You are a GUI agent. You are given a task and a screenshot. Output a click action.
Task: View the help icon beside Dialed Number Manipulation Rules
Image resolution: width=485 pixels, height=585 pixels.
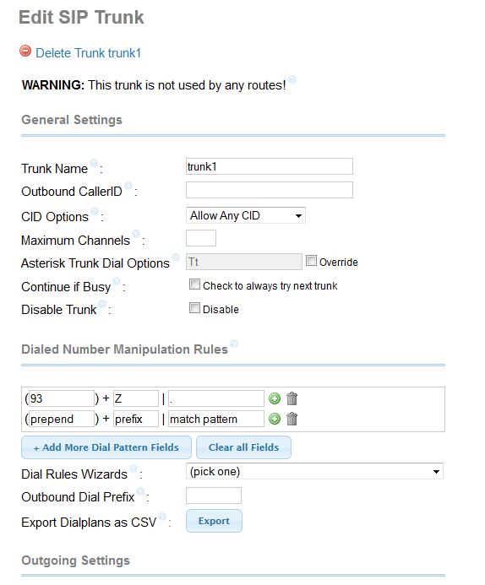coord(234,344)
